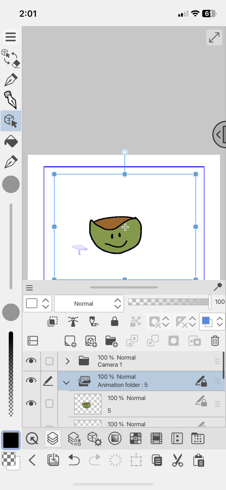Expand the Camera 1 folder

[68, 361]
